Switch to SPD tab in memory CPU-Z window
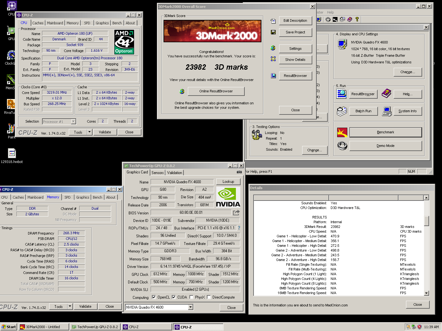The height and width of the screenshot is (331, 442). [x=68, y=197]
